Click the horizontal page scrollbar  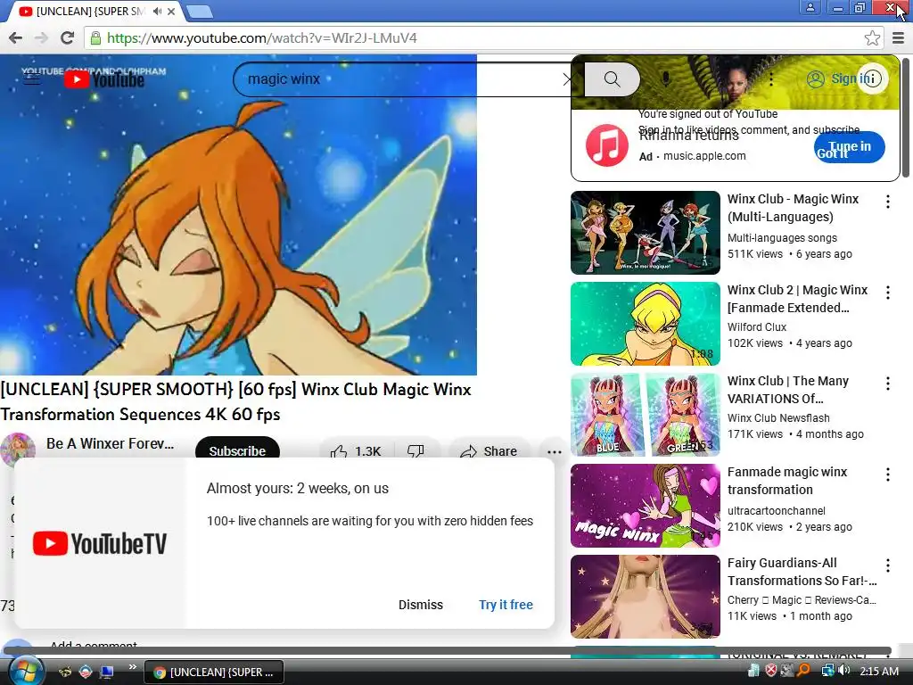pyautogui.click(x=448, y=650)
